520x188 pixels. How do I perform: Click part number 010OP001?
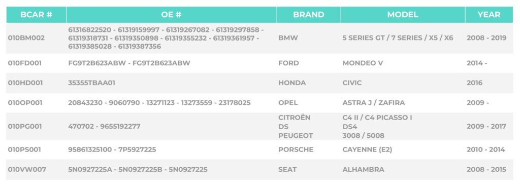pyautogui.click(x=25, y=102)
